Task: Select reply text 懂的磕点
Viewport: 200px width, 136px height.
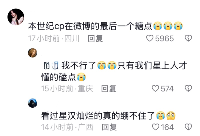Action: pos(58,77)
